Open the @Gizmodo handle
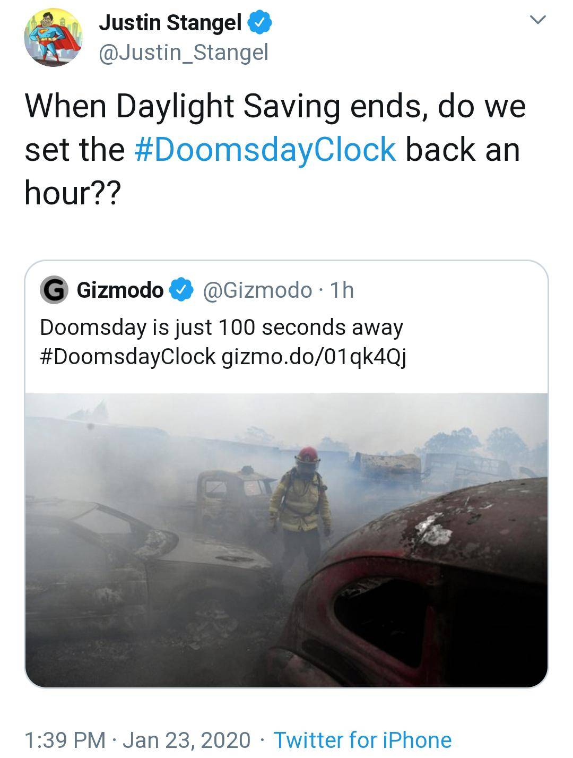573x758 pixels. [x=257, y=290]
